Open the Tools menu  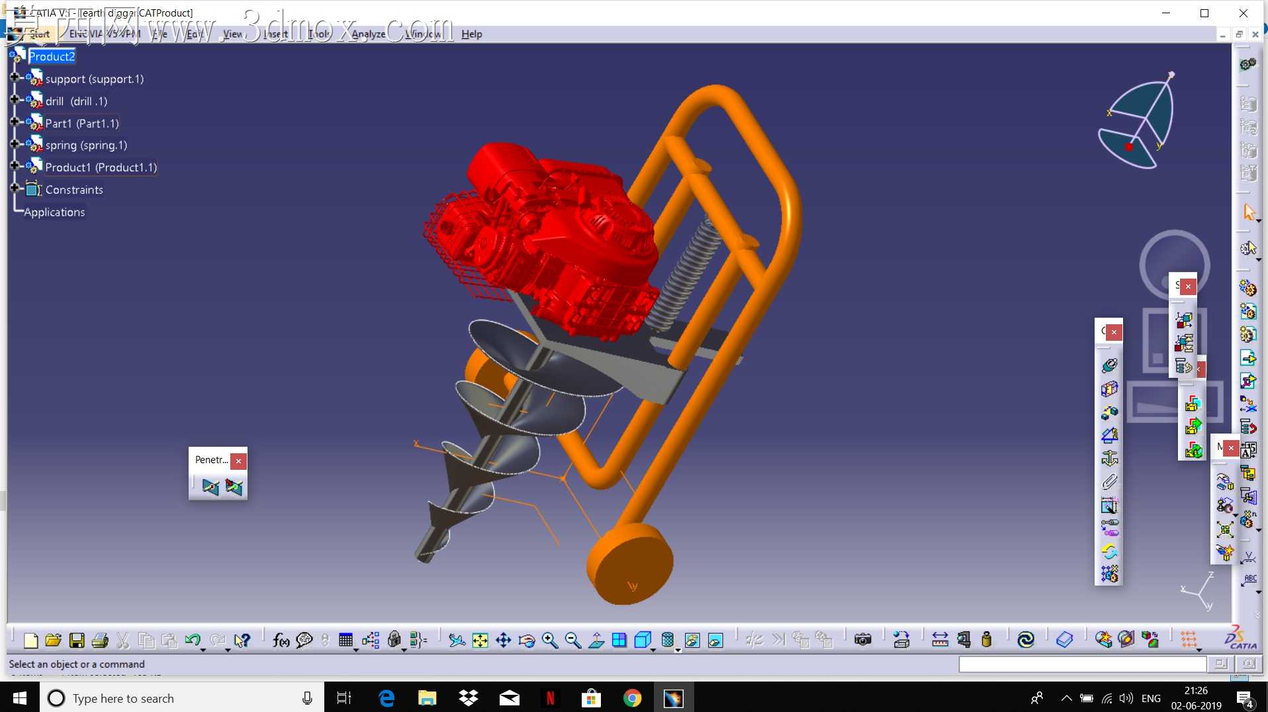[319, 34]
